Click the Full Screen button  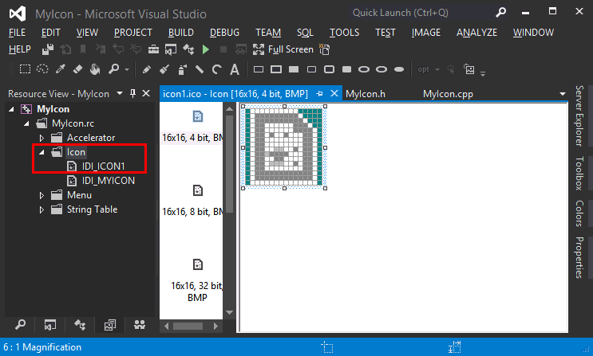click(283, 49)
